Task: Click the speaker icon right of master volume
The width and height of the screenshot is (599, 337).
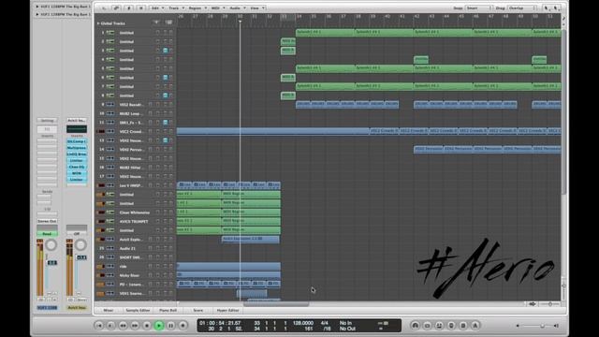Action: [x=556, y=326]
